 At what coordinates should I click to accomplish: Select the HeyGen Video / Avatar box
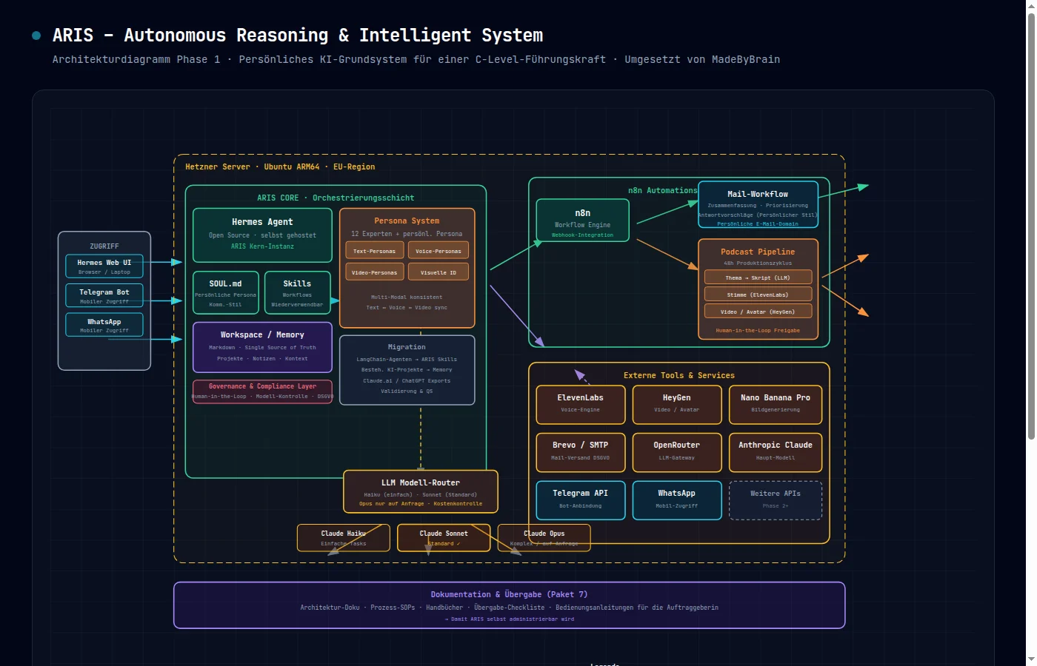(677, 405)
